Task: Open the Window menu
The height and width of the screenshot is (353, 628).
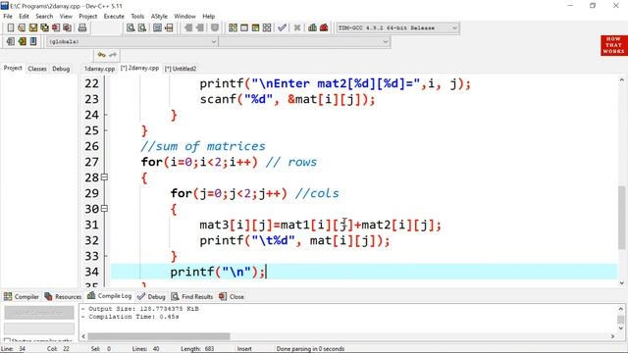Action: click(x=184, y=17)
